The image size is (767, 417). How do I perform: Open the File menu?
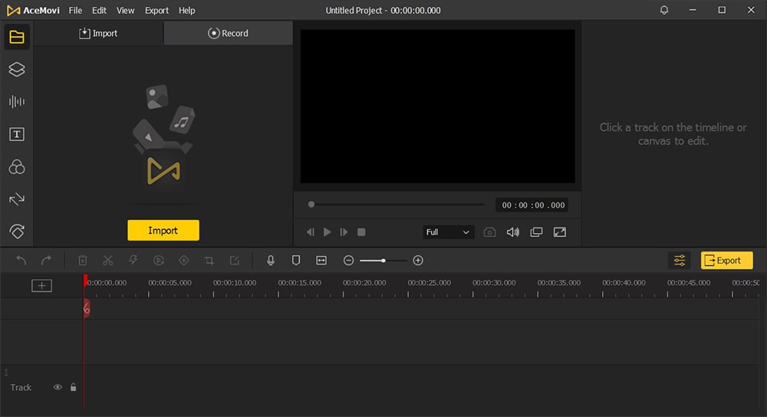75,10
